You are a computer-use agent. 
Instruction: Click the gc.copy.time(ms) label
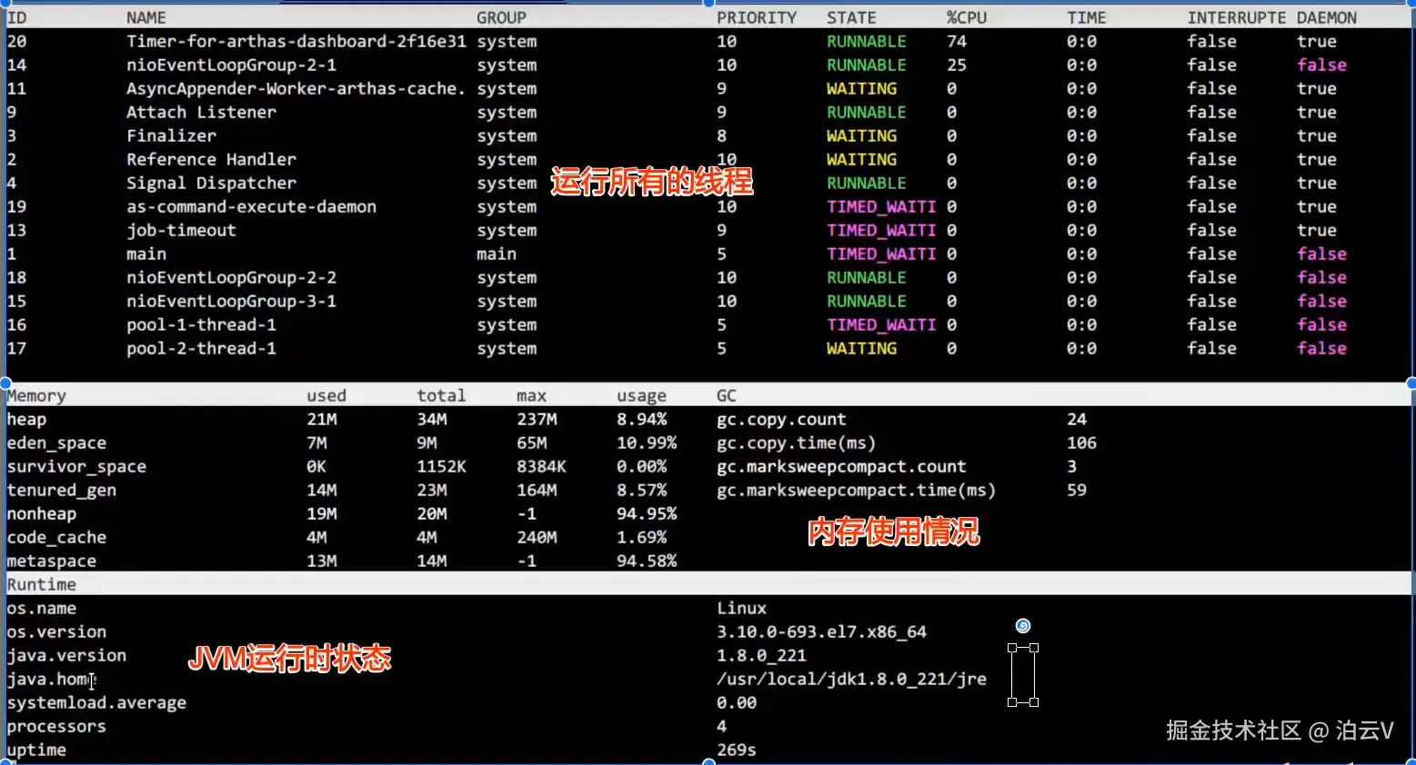(797, 442)
